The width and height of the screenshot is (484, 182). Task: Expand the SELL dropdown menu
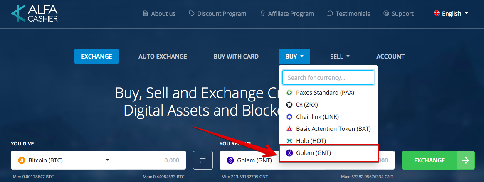pos(340,57)
